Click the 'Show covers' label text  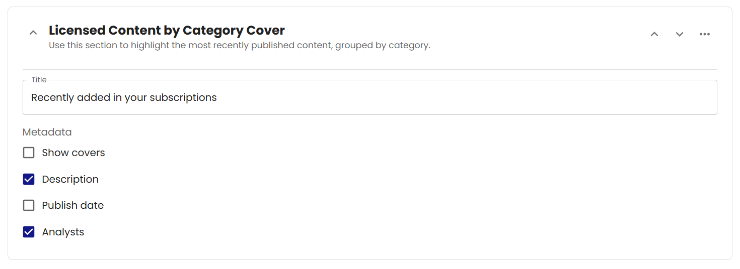(73, 153)
